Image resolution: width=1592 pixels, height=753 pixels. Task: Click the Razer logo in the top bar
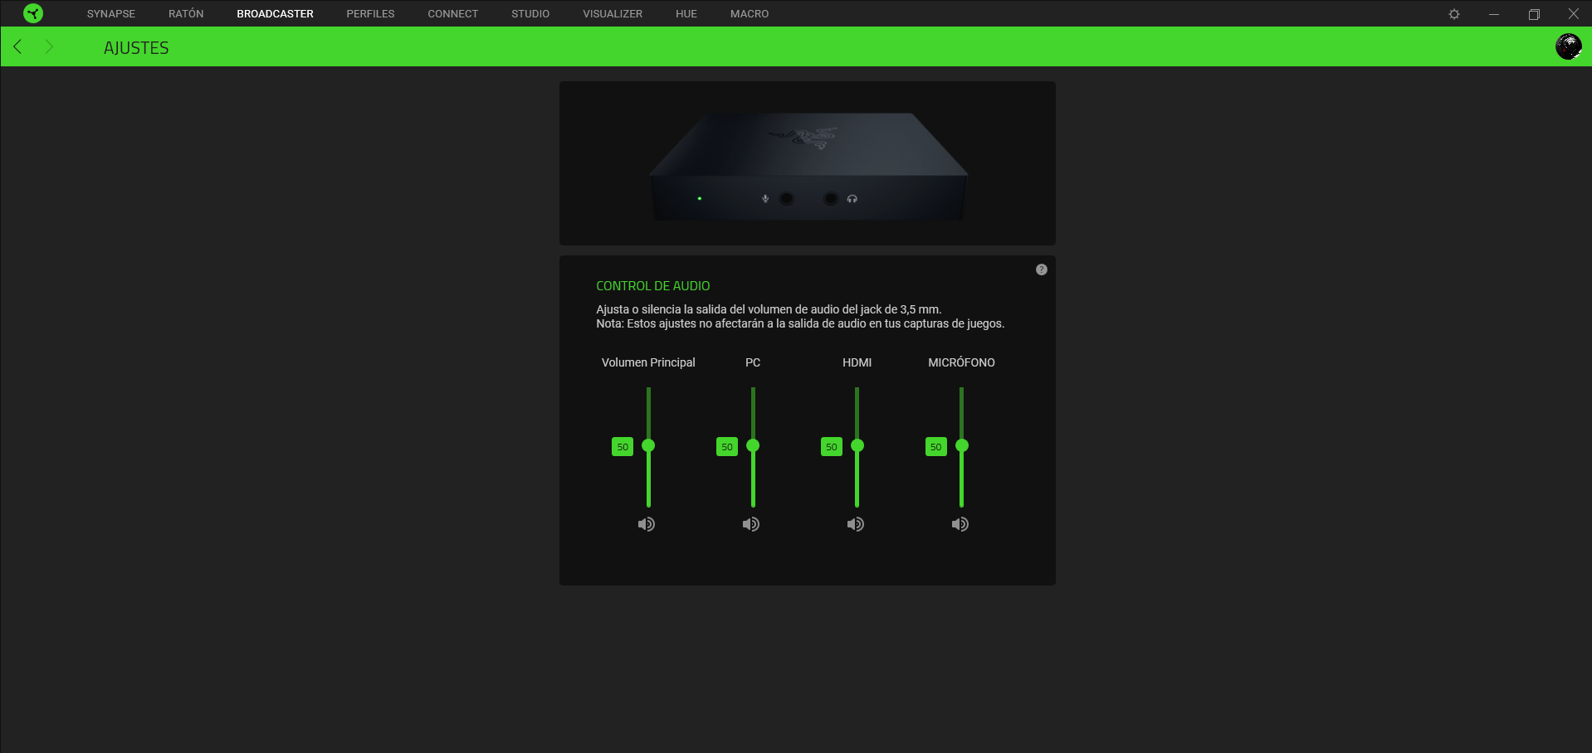point(33,13)
